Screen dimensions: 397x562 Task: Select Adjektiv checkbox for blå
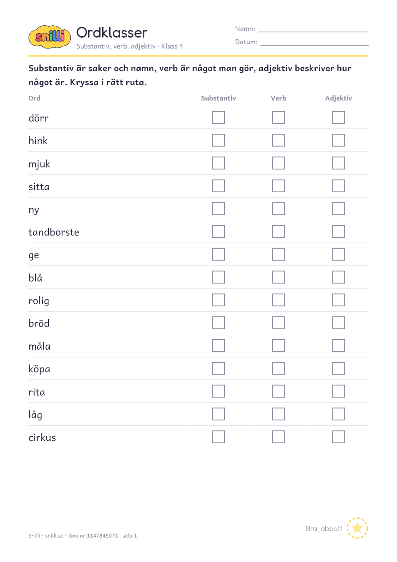pyautogui.click(x=338, y=277)
